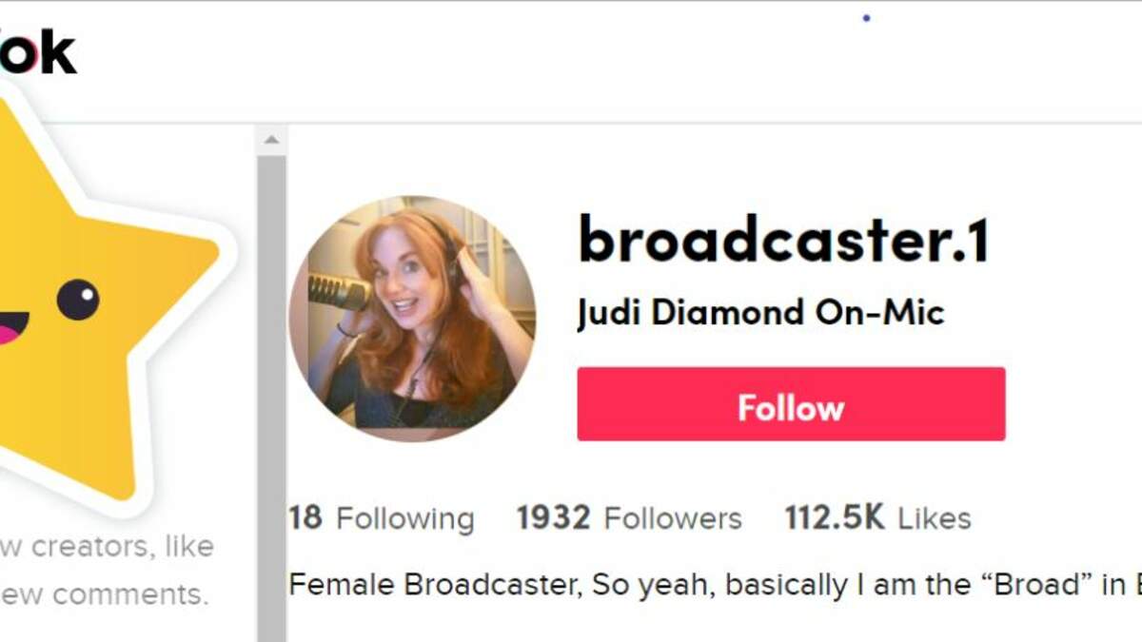The width and height of the screenshot is (1142, 642).
Task: Click the word Followers label
Action: click(673, 518)
